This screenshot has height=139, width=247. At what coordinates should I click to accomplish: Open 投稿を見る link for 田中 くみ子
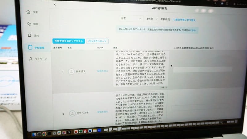pos(103,112)
